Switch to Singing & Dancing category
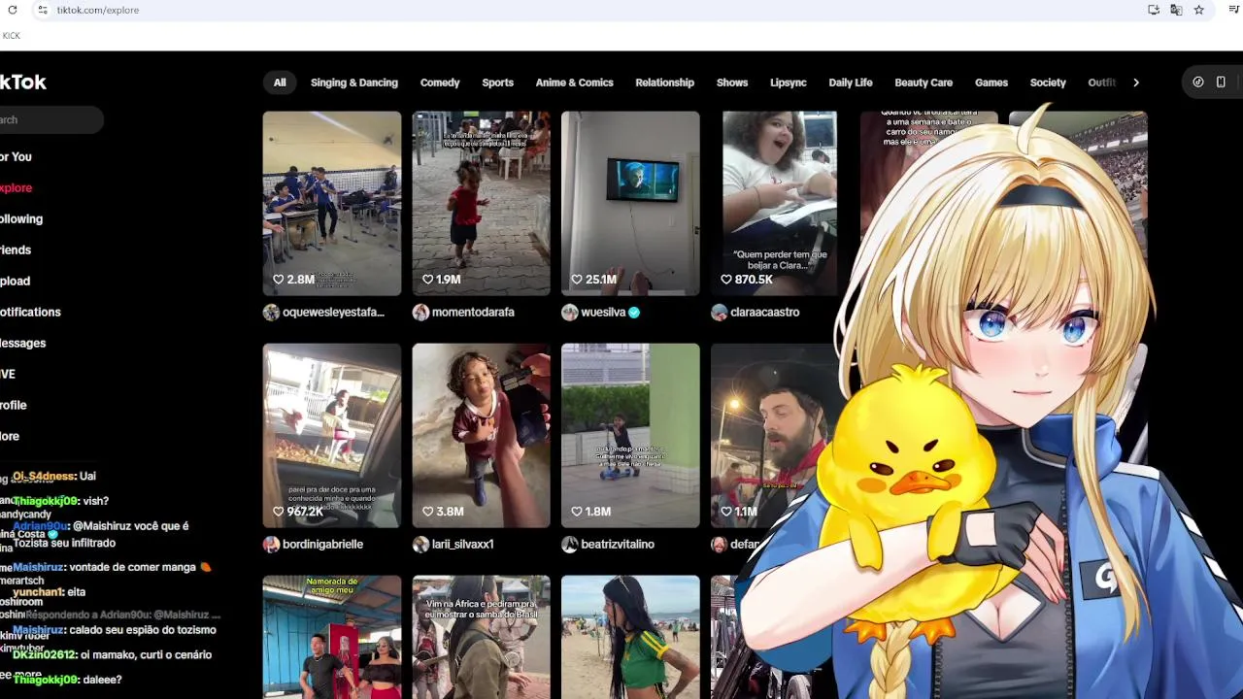The width and height of the screenshot is (1243, 699). [x=354, y=83]
